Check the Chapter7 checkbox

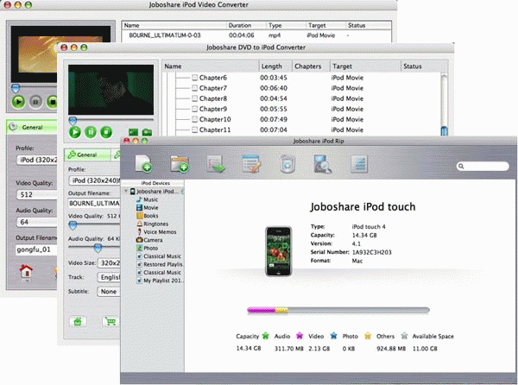194,88
